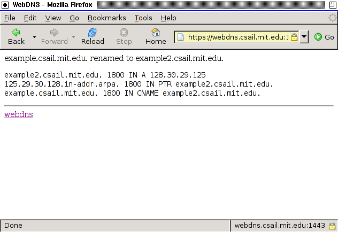
Task: Click the 'Done' status bar text
Action: coord(13,226)
